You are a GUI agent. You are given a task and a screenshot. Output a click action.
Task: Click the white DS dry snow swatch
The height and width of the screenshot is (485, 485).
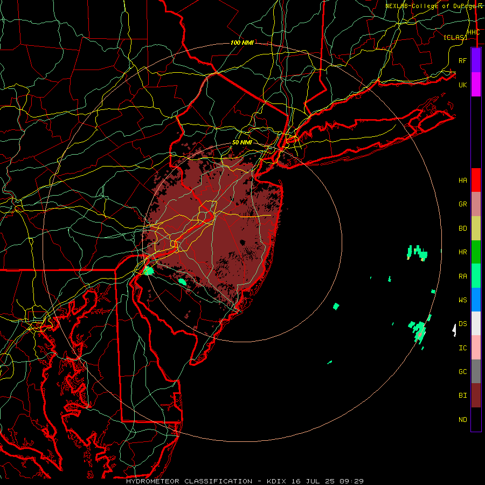pyautogui.click(x=476, y=323)
